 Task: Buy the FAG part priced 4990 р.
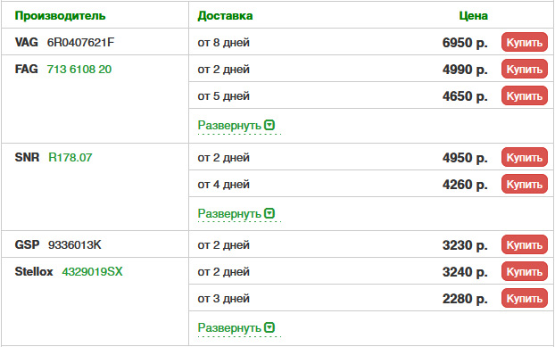pos(524,69)
